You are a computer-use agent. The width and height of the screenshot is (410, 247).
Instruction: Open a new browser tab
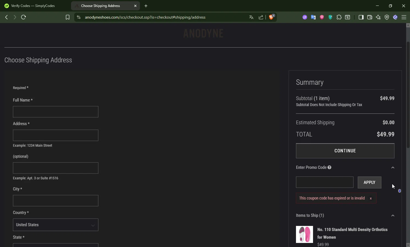[146, 6]
